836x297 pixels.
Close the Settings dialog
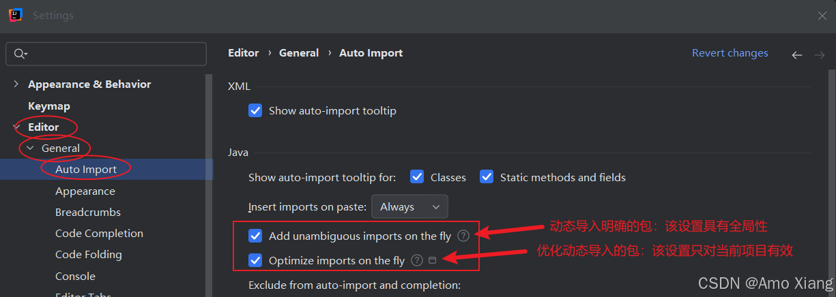[x=822, y=15]
